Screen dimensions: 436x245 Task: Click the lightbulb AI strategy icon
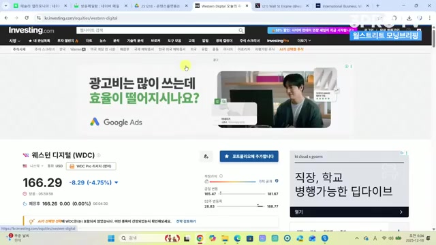coord(31,221)
